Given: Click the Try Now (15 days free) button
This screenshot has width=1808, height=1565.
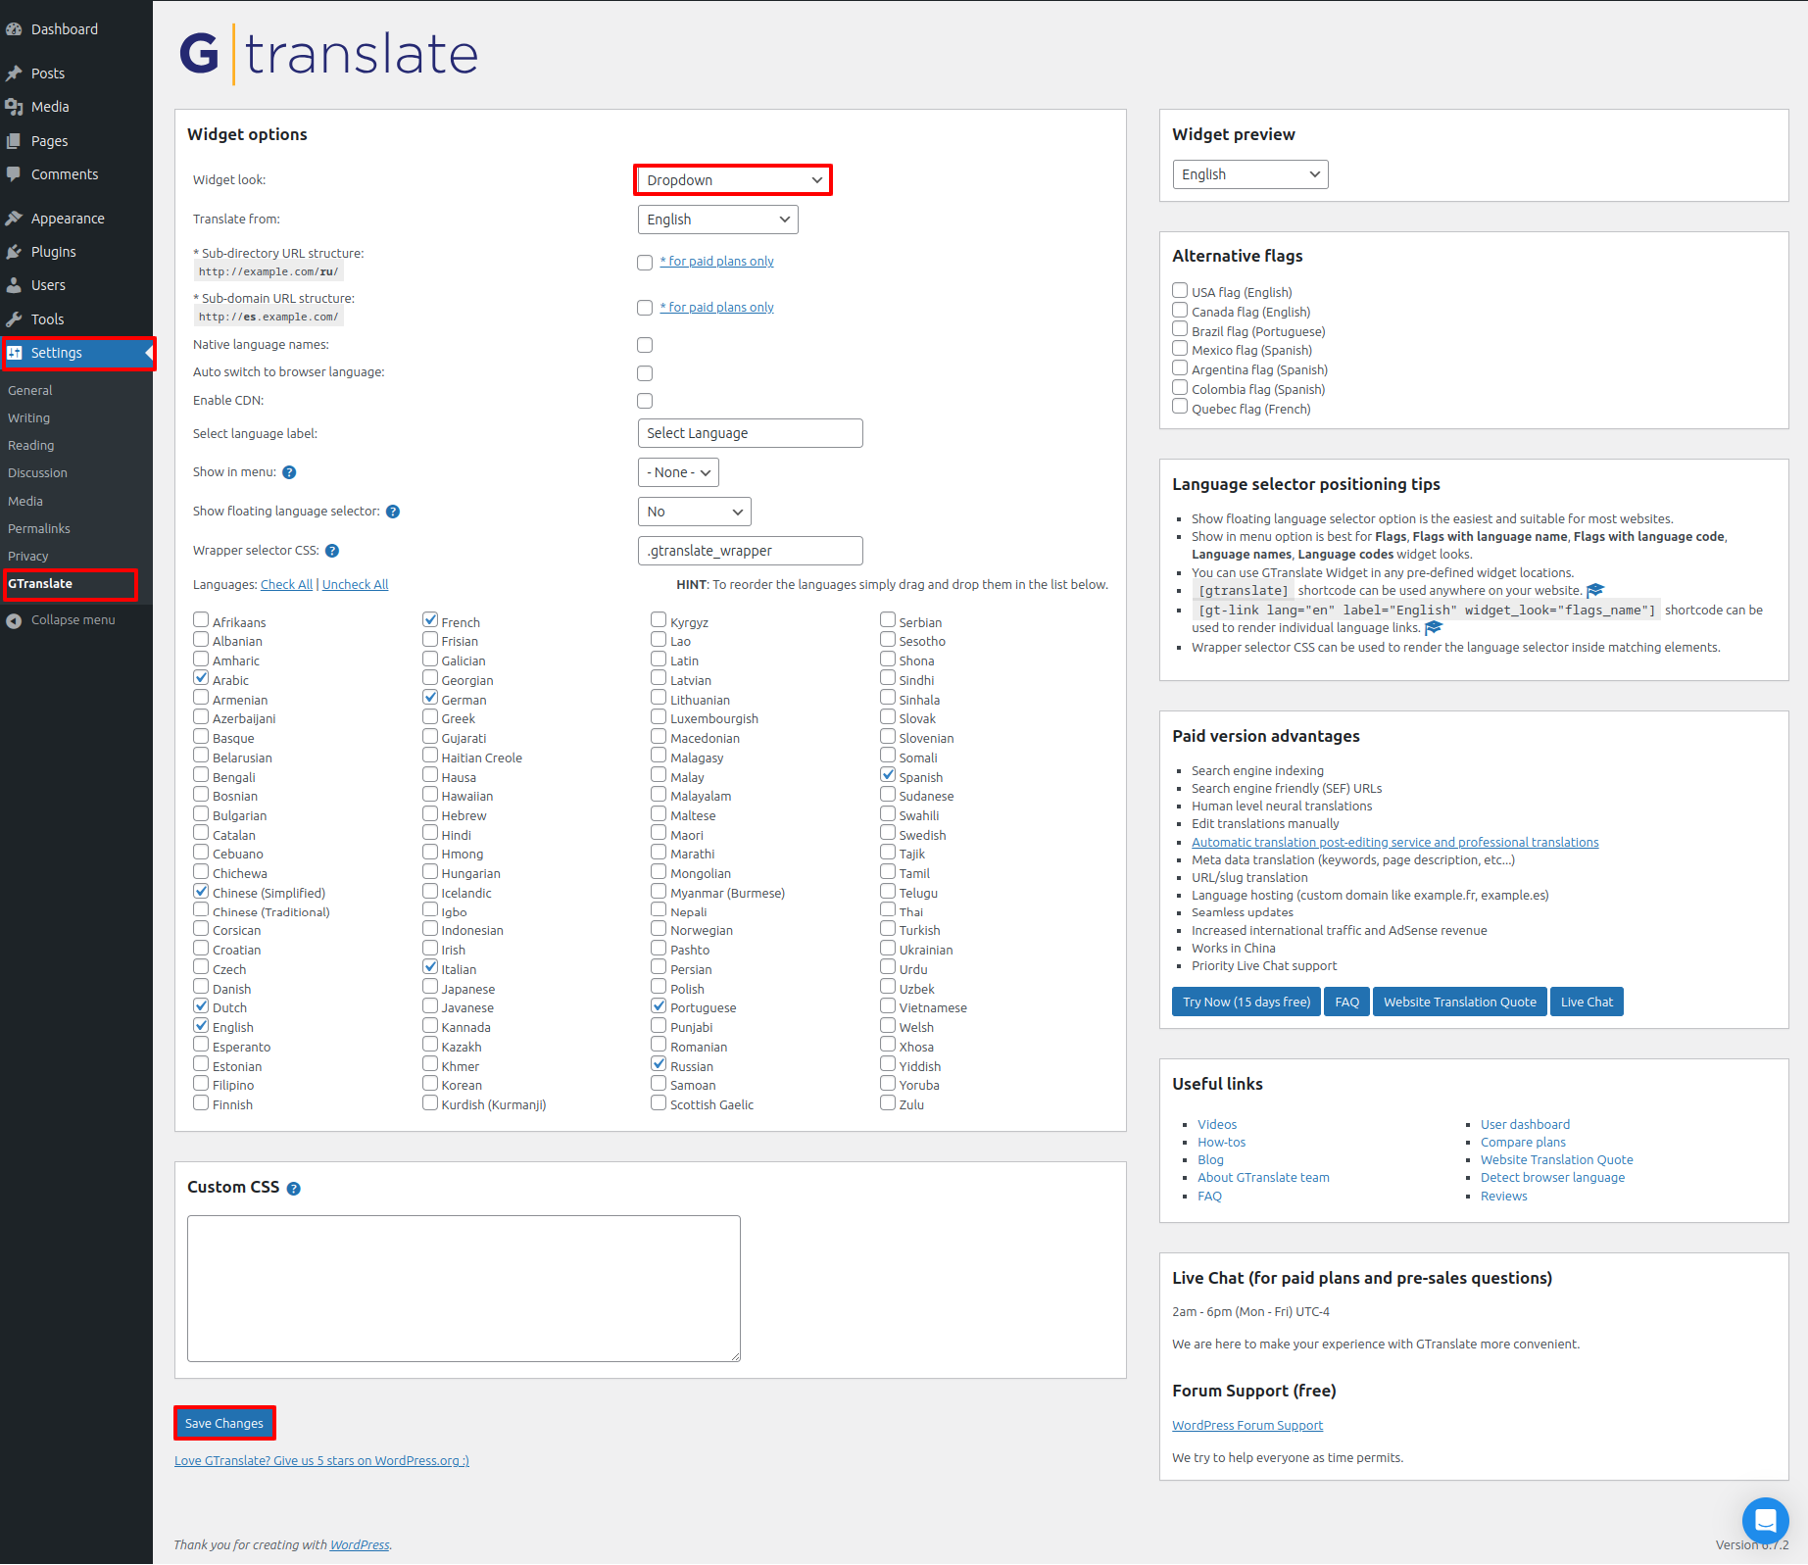Looking at the screenshot, I should 1246,1002.
